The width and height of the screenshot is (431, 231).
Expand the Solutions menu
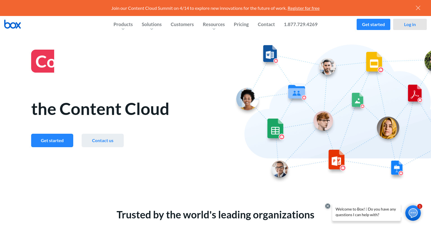coord(152,25)
